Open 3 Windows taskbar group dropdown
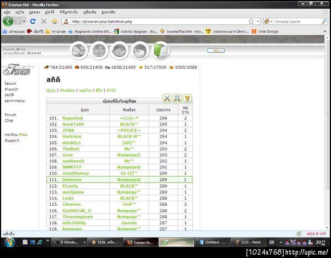Viewport: 331px width, 258px height. 84,243
